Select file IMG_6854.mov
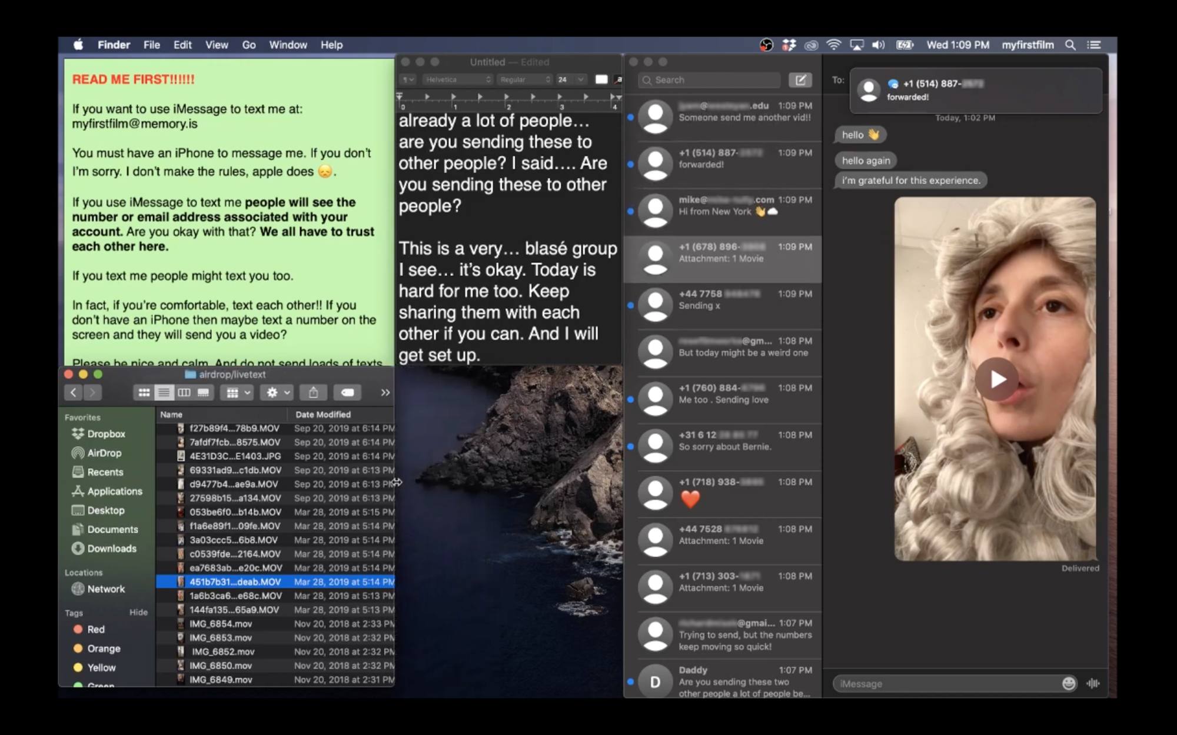This screenshot has width=1177, height=735. [x=275, y=624]
